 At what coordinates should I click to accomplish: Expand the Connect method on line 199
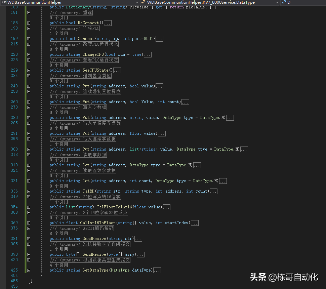click(29, 39)
